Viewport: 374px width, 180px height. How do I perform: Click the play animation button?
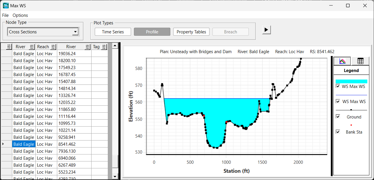click(x=266, y=30)
